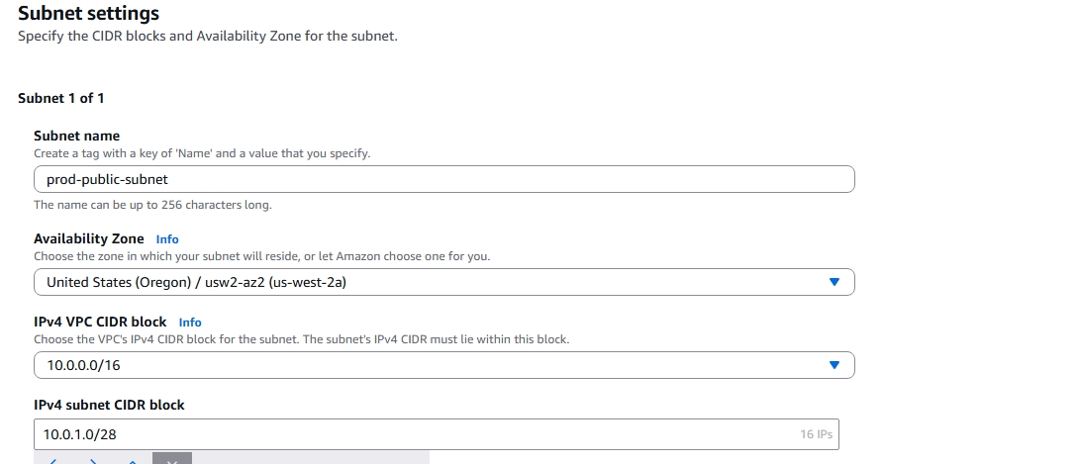Click the 256 characters hint text
Viewport: 1079px width, 464px height.
[152, 205]
